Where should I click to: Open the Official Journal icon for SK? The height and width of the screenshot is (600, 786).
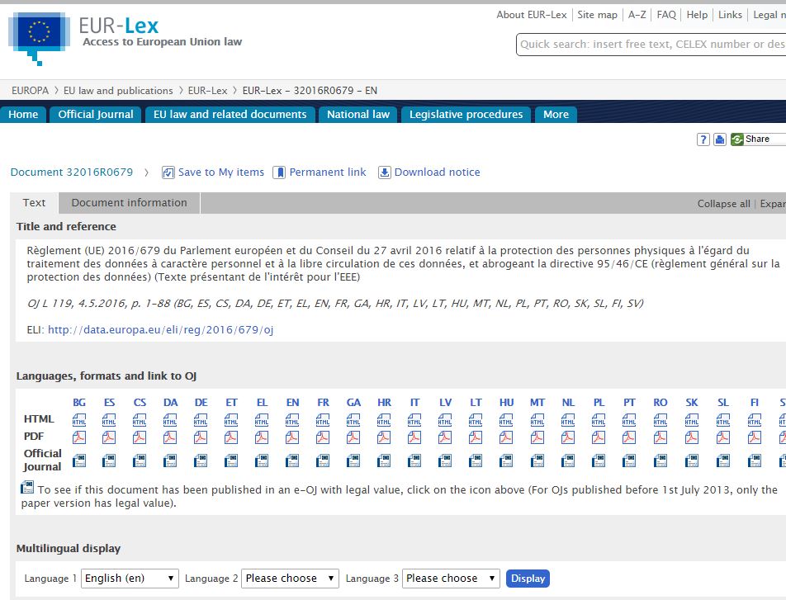pyautogui.click(x=692, y=461)
